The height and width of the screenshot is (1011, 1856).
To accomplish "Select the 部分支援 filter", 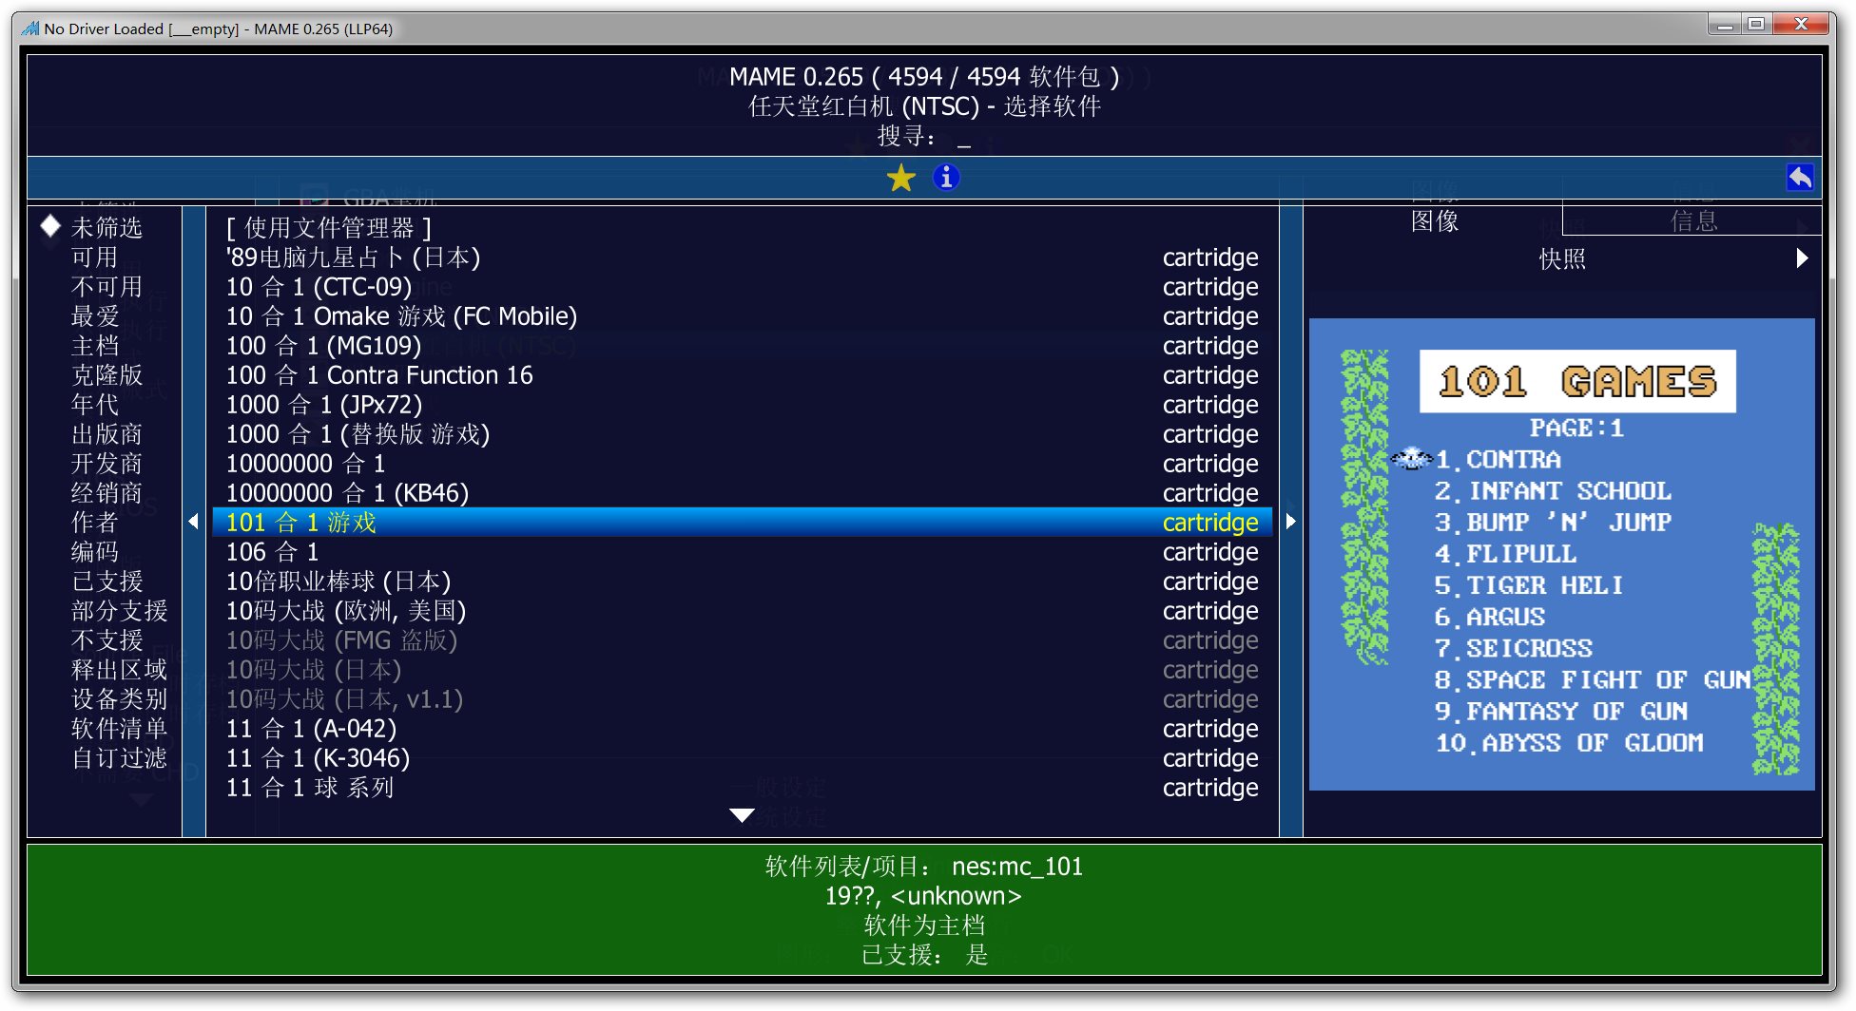I will click(119, 611).
